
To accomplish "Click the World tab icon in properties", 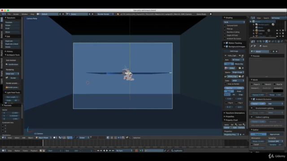I will click(267, 42).
